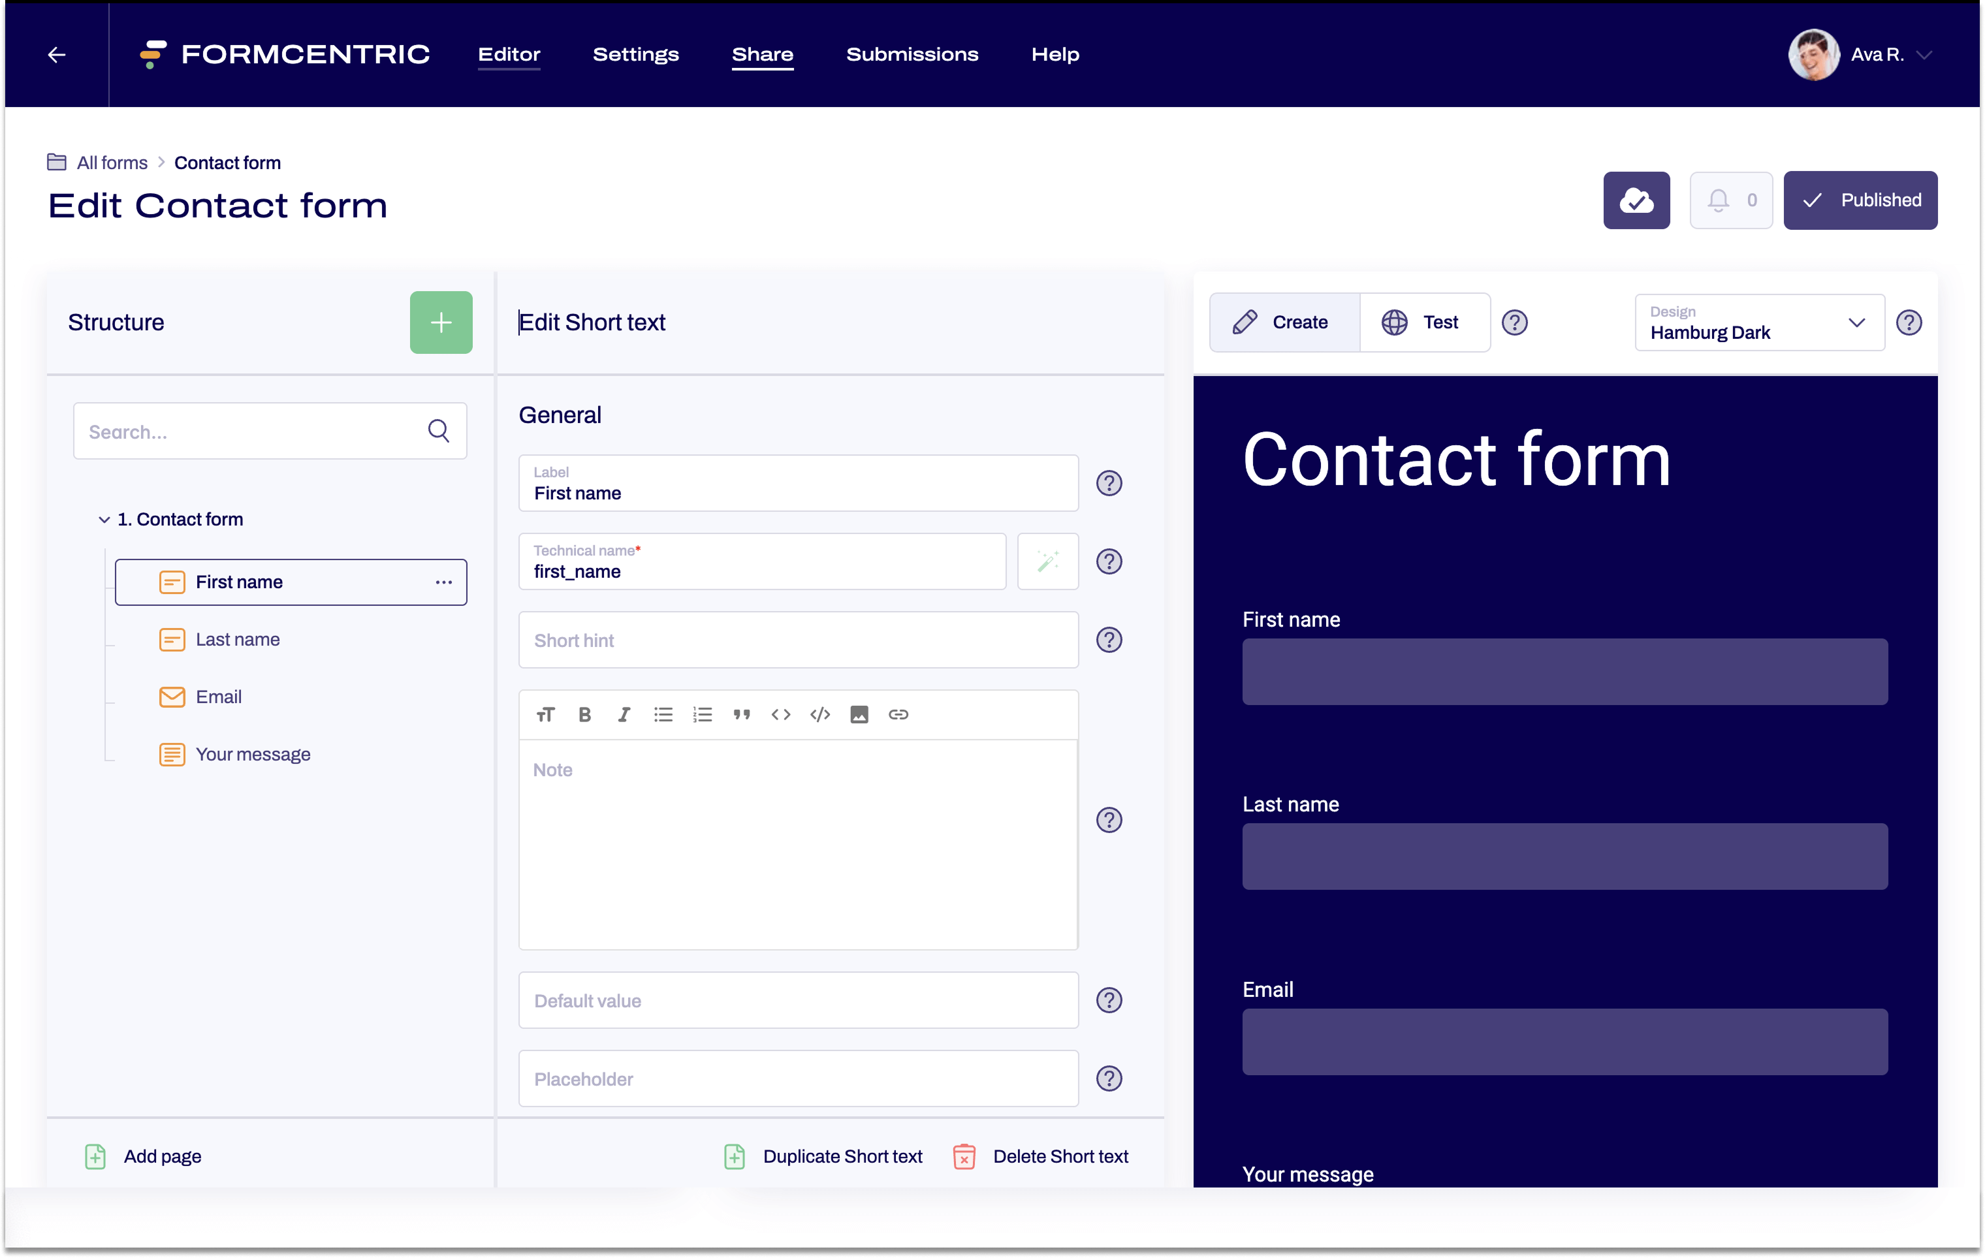Go to All forms breadcrumb
Image resolution: width=1985 pixels, height=1258 pixels.
pos(112,163)
